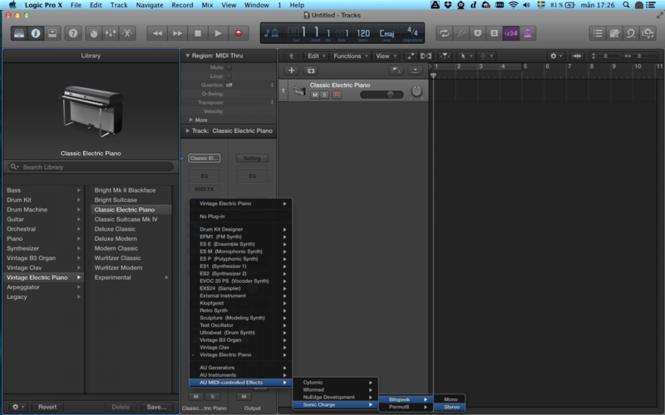Click the Search Library field
The height and width of the screenshot is (415, 665).
click(91, 167)
